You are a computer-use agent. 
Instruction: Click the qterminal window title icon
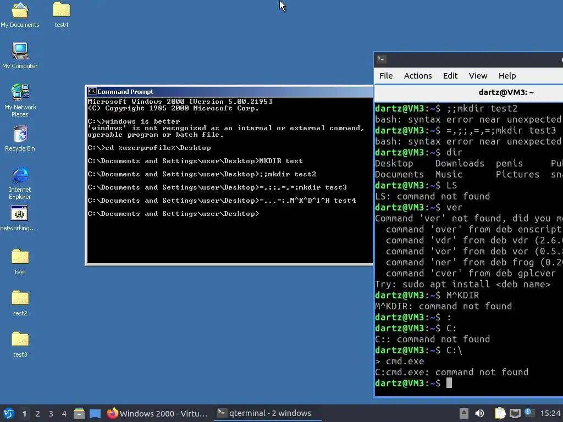pos(382,59)
